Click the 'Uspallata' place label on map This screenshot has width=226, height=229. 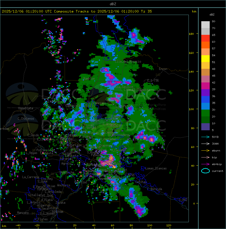(26, 108)
